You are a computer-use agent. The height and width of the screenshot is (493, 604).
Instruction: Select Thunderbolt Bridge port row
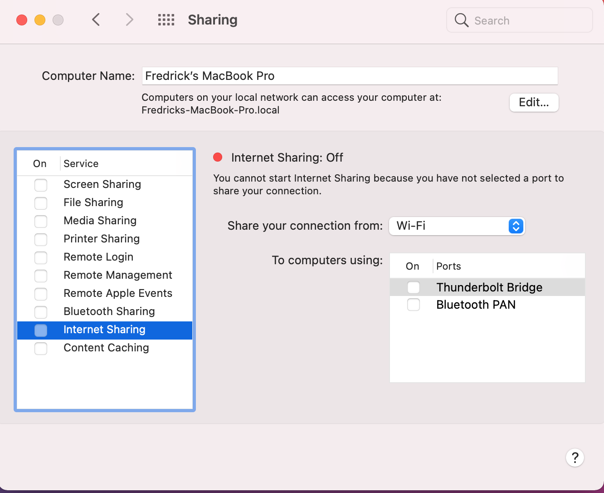point(487,287)
